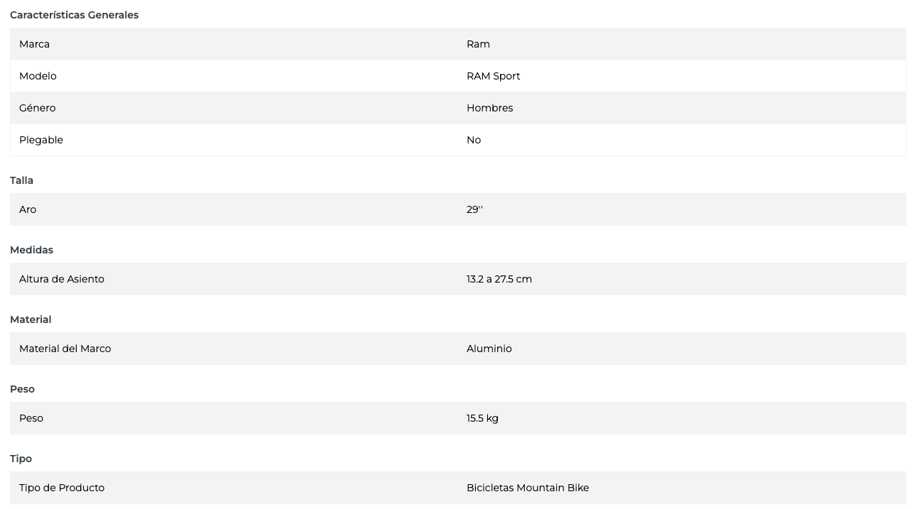Click the Medidas section heading

[x=31, y=250]
